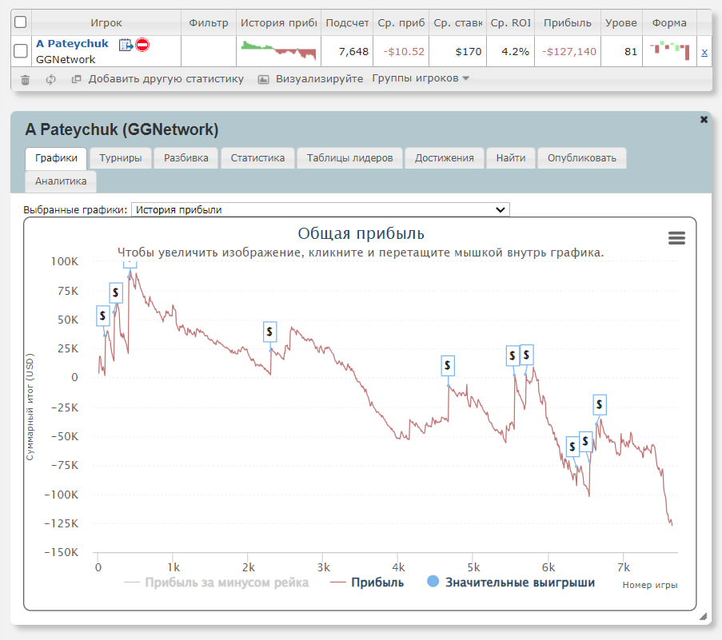Click the A Pateychuk player link
The height and width of the screenshot is (640, 722).
click(72, 44)
